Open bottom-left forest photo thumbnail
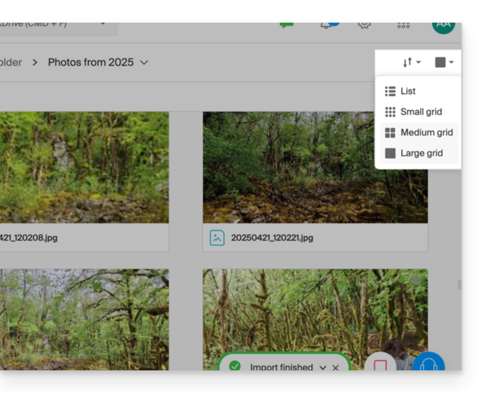 pyautogui.click(x=84, y=319)
